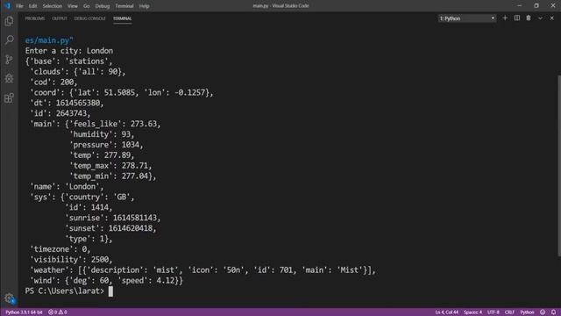Open the Search view in activity bar

[9, 39]
